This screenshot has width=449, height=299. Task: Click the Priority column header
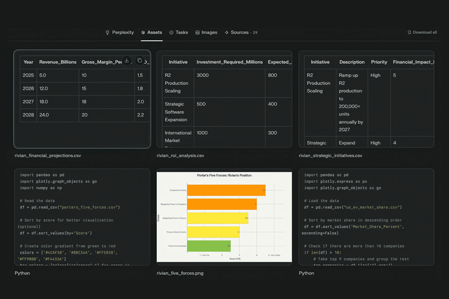tap(379, 62)
